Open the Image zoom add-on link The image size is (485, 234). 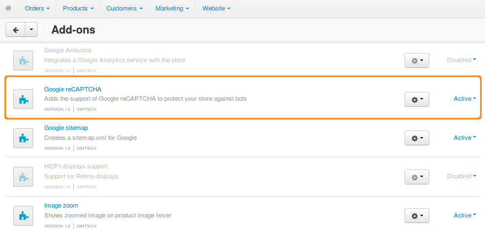[61, 205]
